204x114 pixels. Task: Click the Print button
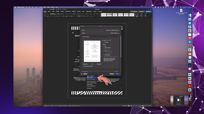point(118,74)
